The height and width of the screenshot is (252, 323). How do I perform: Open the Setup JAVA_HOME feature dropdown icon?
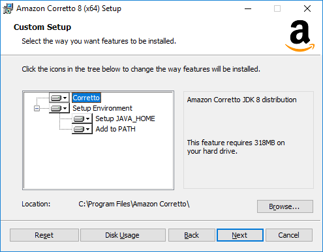pos(82,119)
